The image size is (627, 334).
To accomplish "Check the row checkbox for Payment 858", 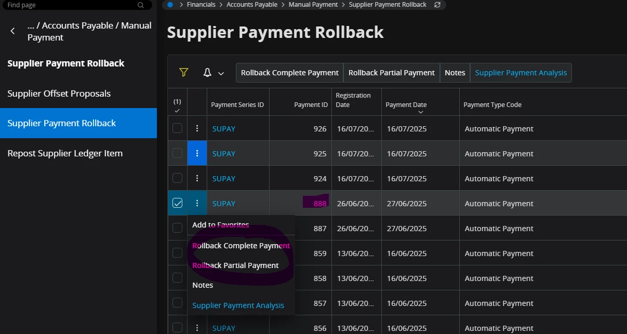I will click(177, 277).
